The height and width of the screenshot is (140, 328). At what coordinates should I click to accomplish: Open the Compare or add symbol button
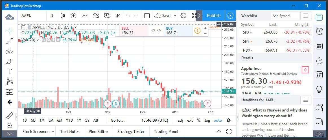tap(73, 16)
